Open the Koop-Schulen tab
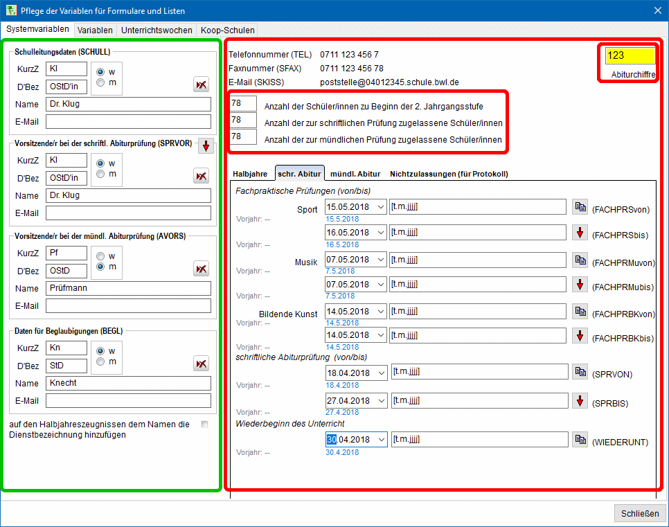 tap(227, 30)
